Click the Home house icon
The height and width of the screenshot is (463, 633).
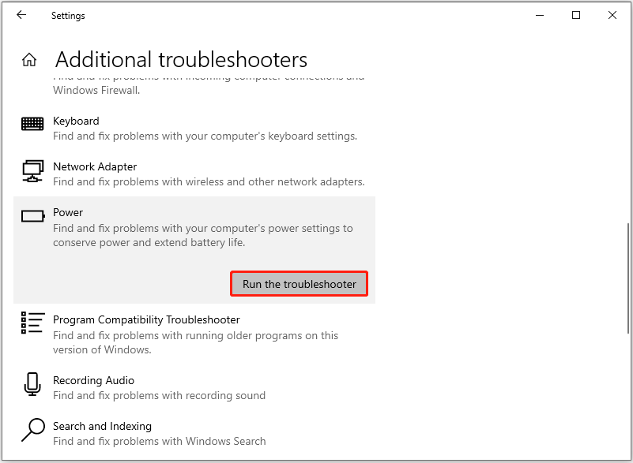point(28,59)
